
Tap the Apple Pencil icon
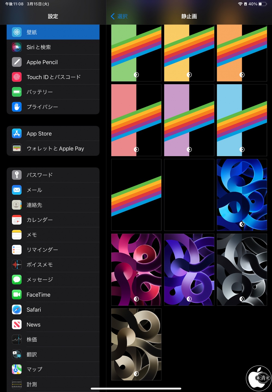(x=17, y=62)
